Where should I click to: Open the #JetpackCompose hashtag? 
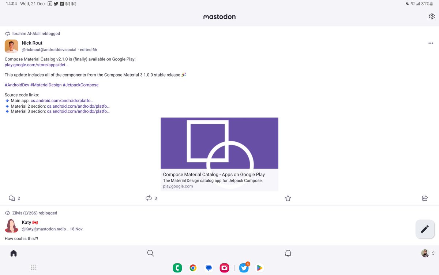[80, 85]
